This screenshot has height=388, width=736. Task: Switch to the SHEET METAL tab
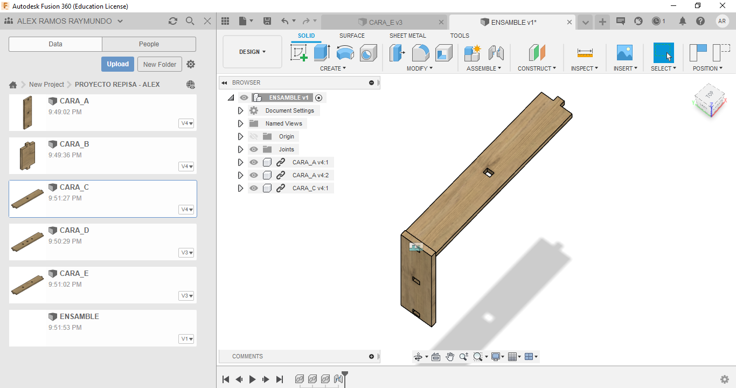407,36
